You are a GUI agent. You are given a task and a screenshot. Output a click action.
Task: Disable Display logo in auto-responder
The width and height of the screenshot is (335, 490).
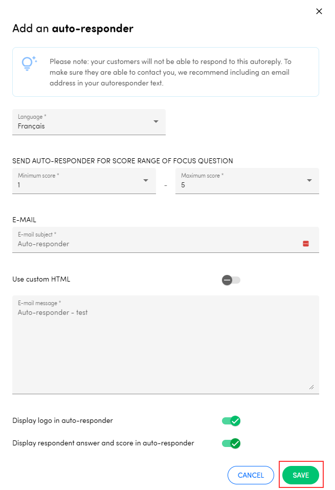[231, 421]
